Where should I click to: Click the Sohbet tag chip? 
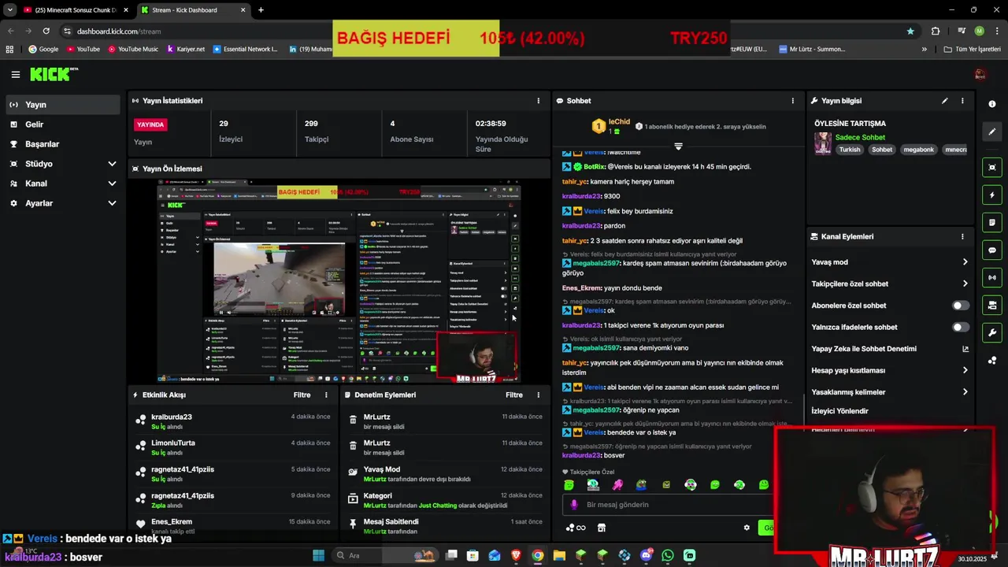[x=882, y=150]
